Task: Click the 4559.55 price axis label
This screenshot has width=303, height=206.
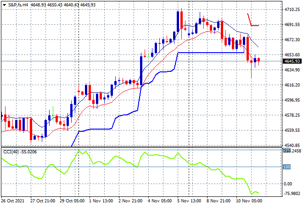Action: [292, 130]
